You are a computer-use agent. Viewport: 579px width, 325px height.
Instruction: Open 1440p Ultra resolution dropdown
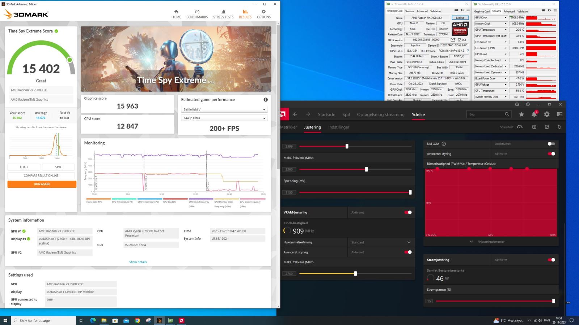tap(224, 118)
